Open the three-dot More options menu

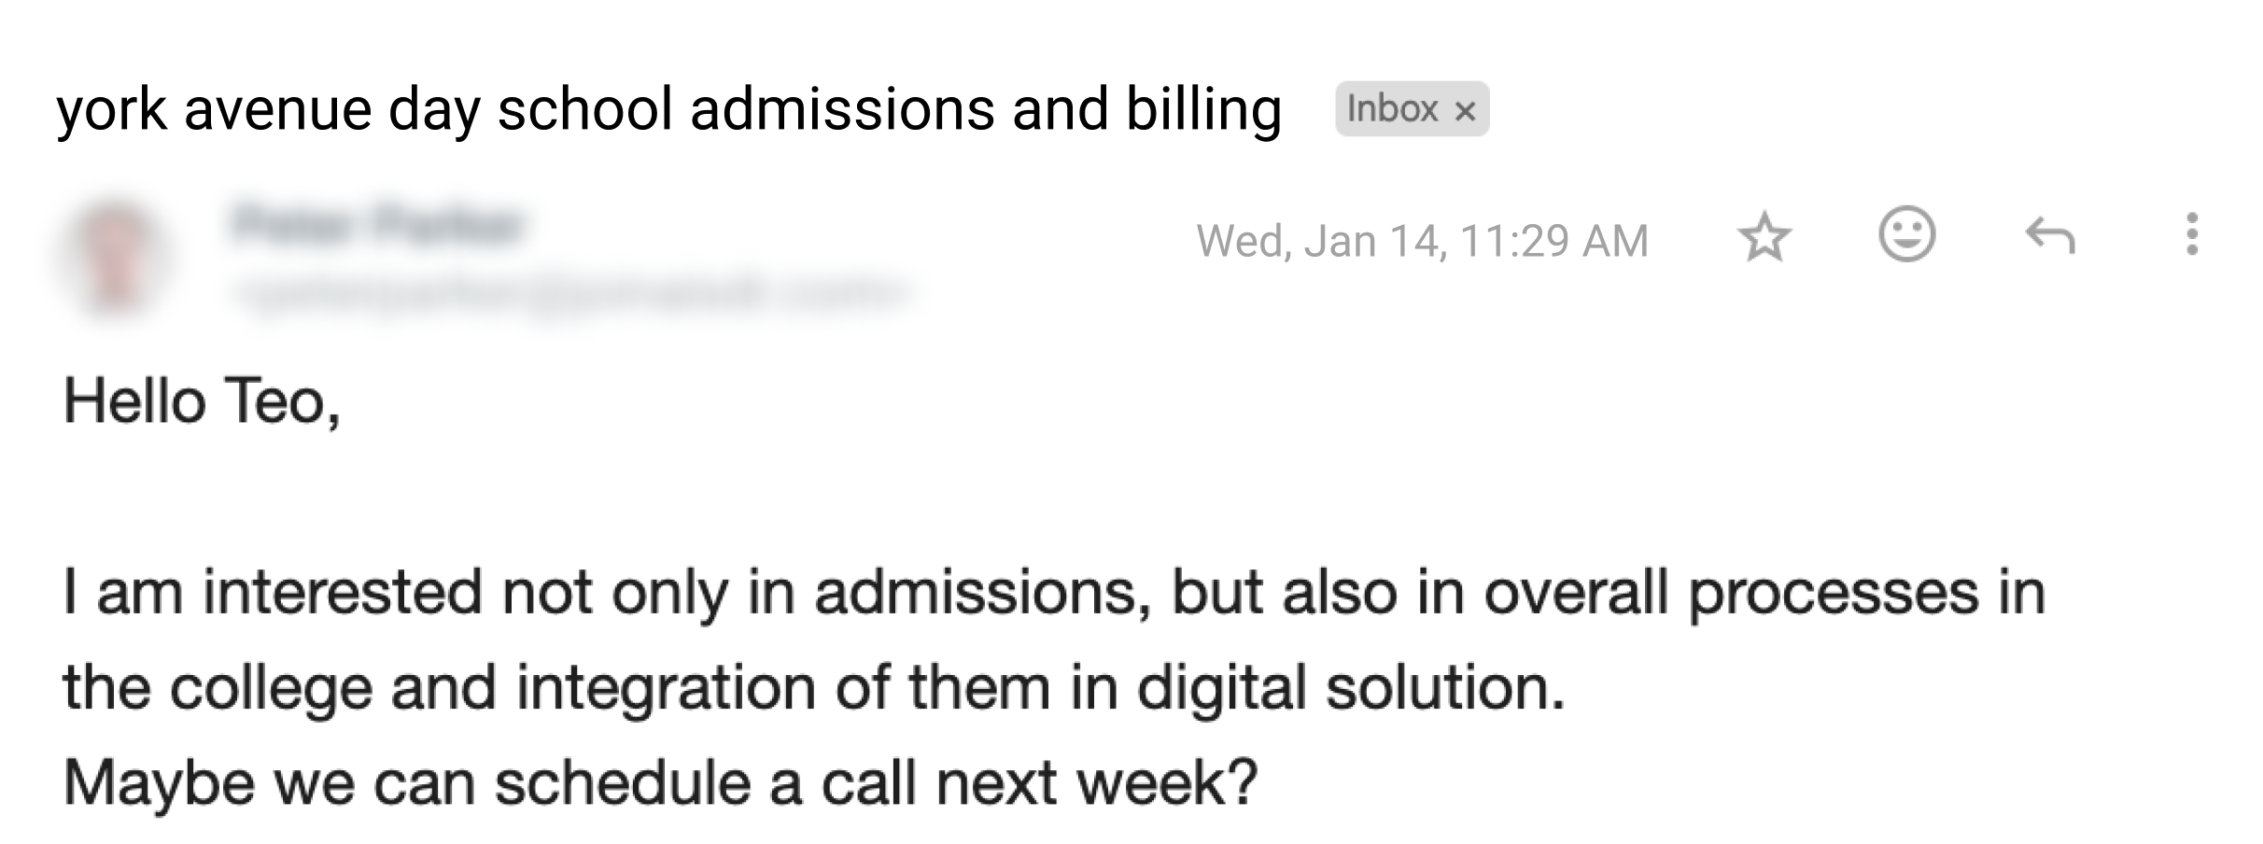[2192, 234]
